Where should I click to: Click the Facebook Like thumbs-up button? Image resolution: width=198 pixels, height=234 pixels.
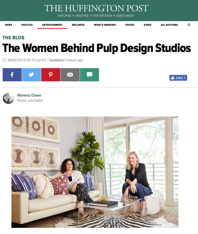tap(178, 78)
